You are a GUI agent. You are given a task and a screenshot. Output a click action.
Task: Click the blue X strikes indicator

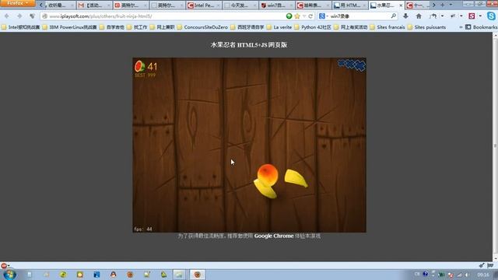pyautogui.click(x=352, y=65)
